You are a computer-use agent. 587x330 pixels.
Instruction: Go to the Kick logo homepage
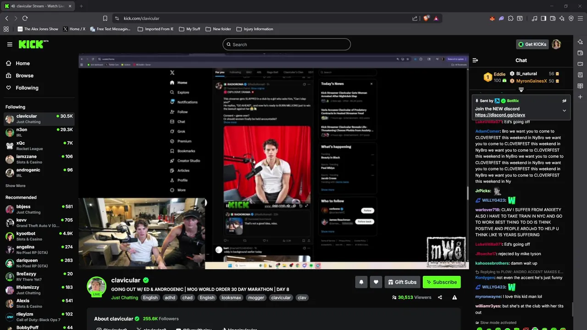coord(33,44)
